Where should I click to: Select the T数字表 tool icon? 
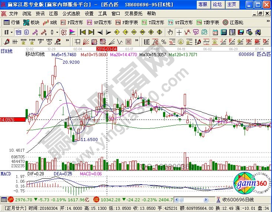208,22
